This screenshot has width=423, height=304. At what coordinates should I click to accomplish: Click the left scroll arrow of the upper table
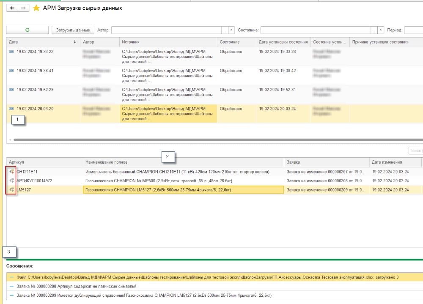[x=10, y=140]
